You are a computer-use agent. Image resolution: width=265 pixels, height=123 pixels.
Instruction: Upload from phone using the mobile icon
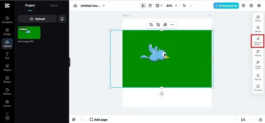pyautogui.click(x=62, y=19)
